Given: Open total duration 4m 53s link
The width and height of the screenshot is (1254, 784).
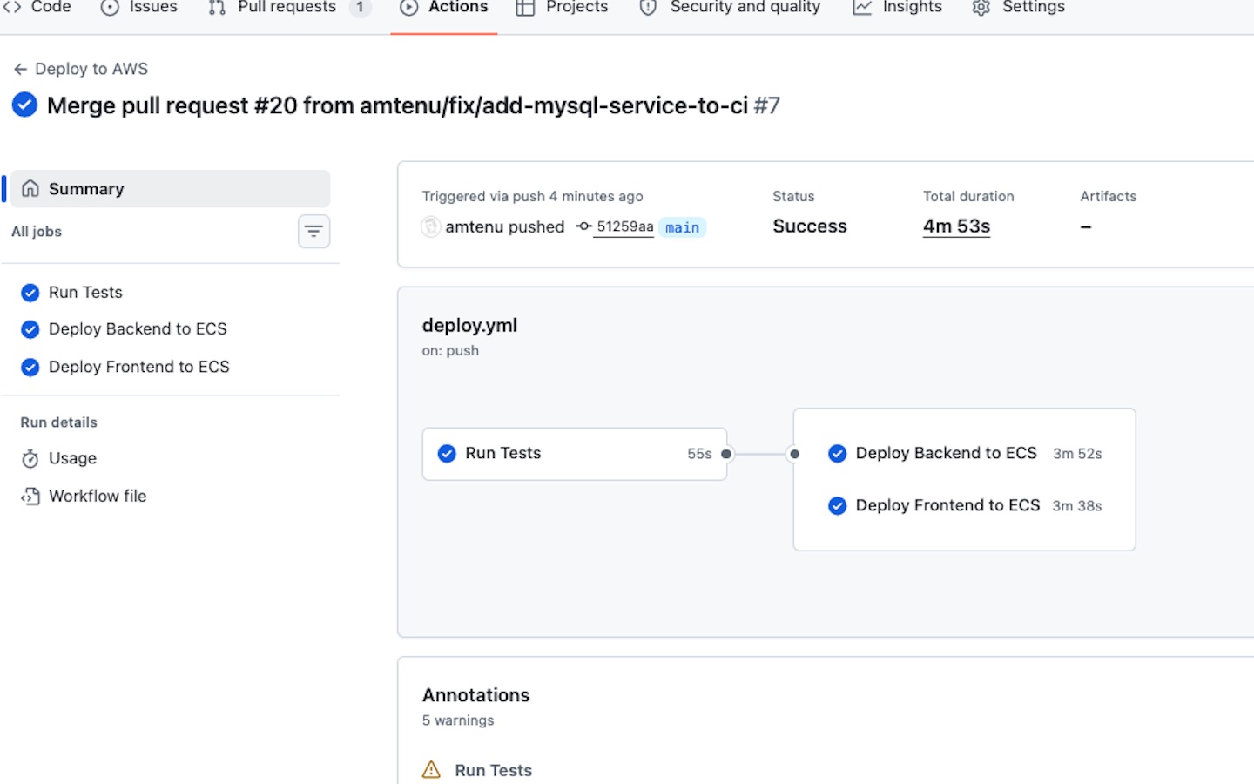Looking at the screenshot, I should [956, 226].
